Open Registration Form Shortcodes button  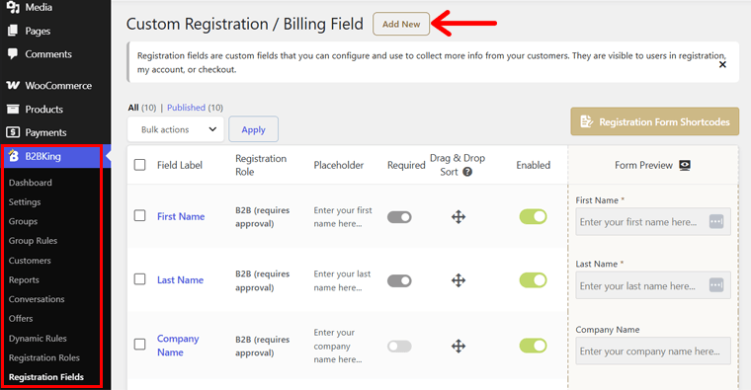[655, 121]
